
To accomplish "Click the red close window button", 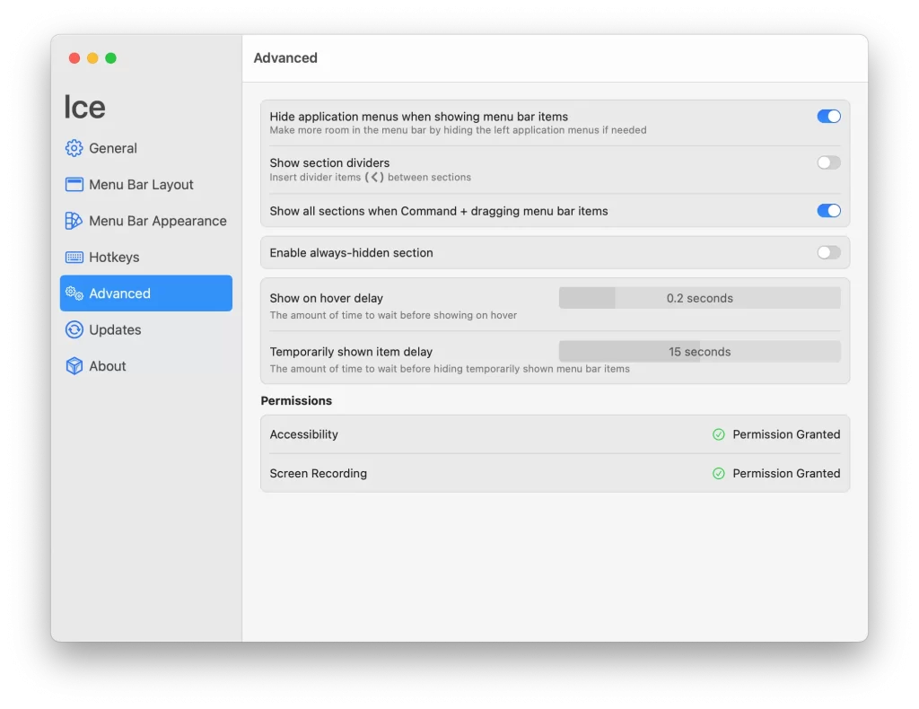I will pos(74,58).
